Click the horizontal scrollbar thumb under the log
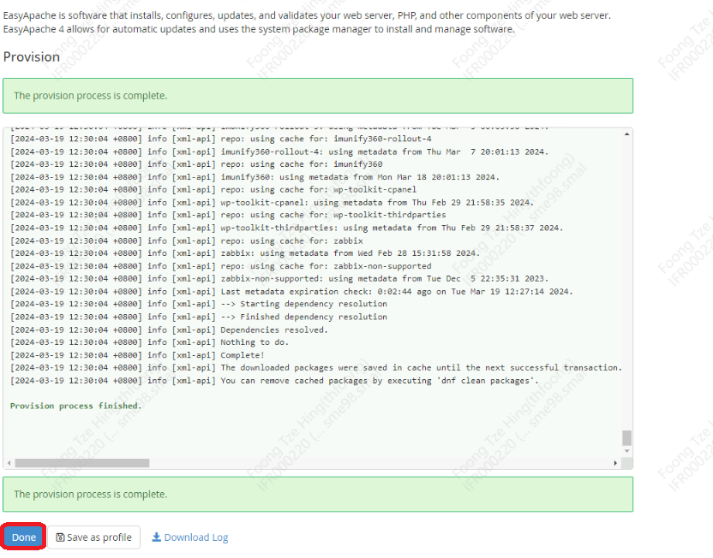 [82, 463]
